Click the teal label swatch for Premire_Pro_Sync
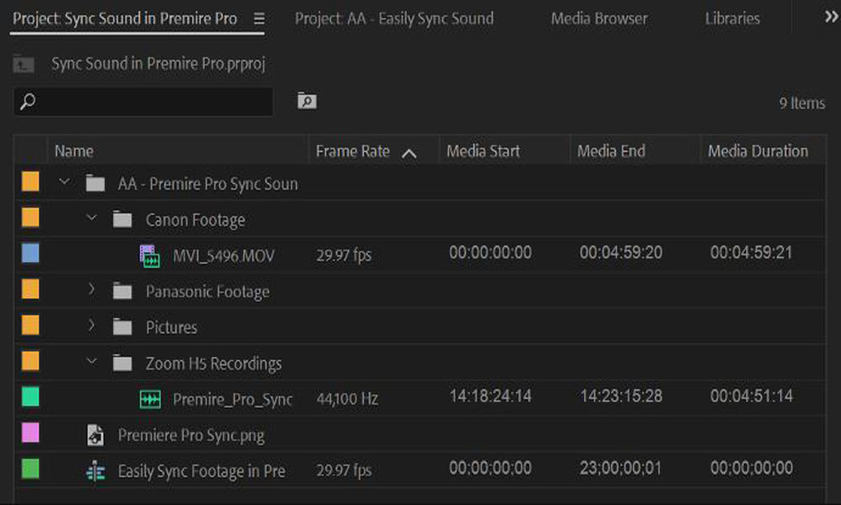The image size is (841, 505). [x=30, y=397]
